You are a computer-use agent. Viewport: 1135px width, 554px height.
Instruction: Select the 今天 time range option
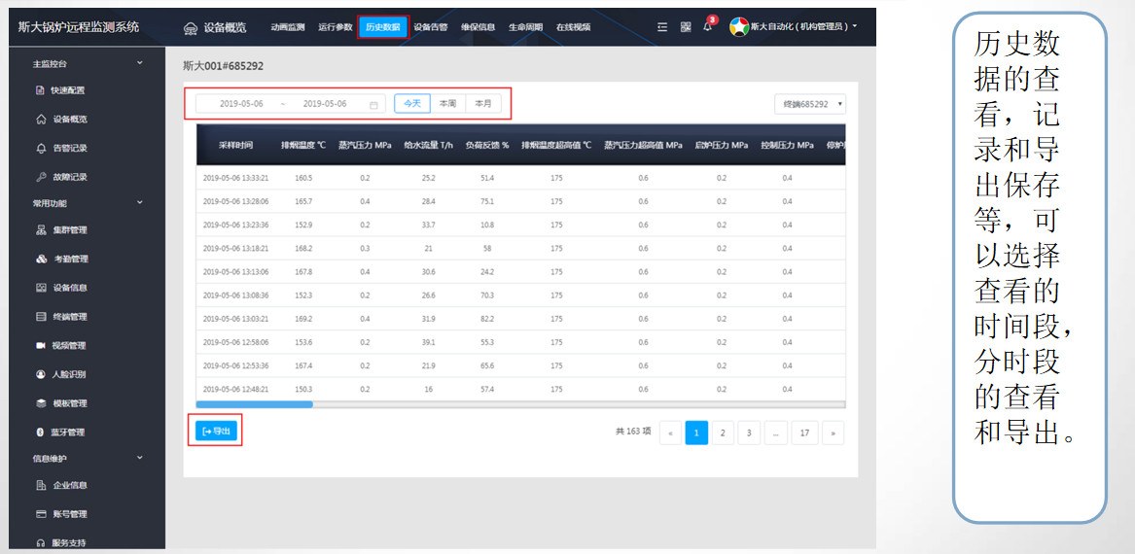click(412, 103)
